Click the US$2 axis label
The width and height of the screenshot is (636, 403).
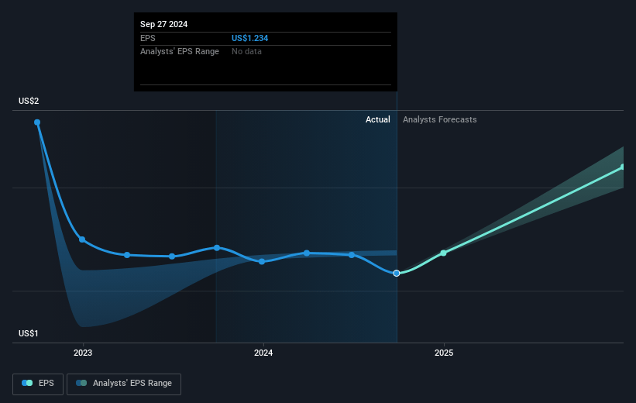tap(29, 101)
